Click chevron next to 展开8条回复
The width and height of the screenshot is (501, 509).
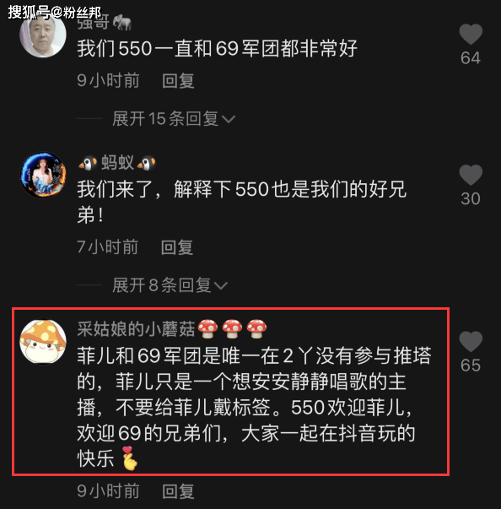(x=221, y=285)
